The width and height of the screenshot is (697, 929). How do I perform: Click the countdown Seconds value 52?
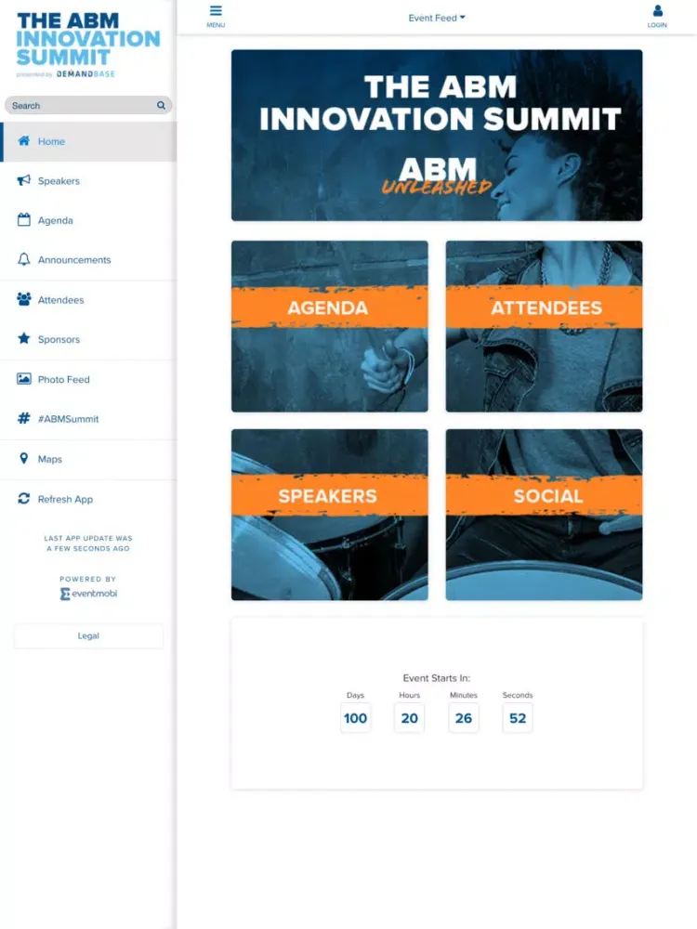[x=518, y=718]
